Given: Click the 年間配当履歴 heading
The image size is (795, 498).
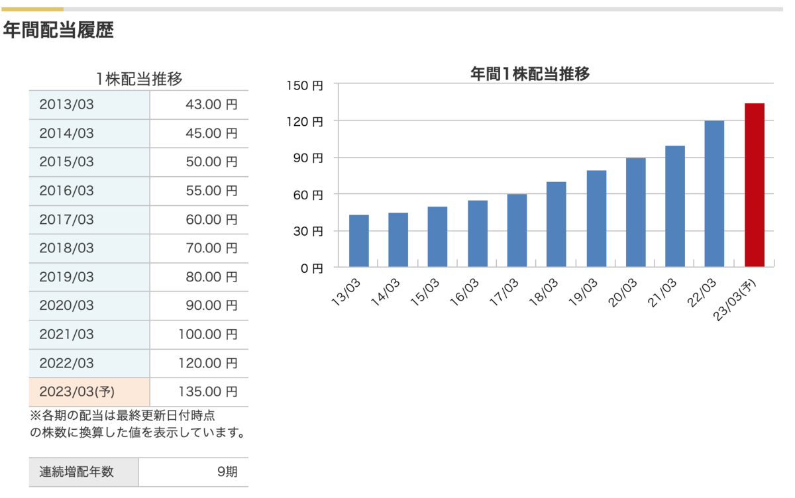Looking at the screenshot, I should [x=58, y=30].
